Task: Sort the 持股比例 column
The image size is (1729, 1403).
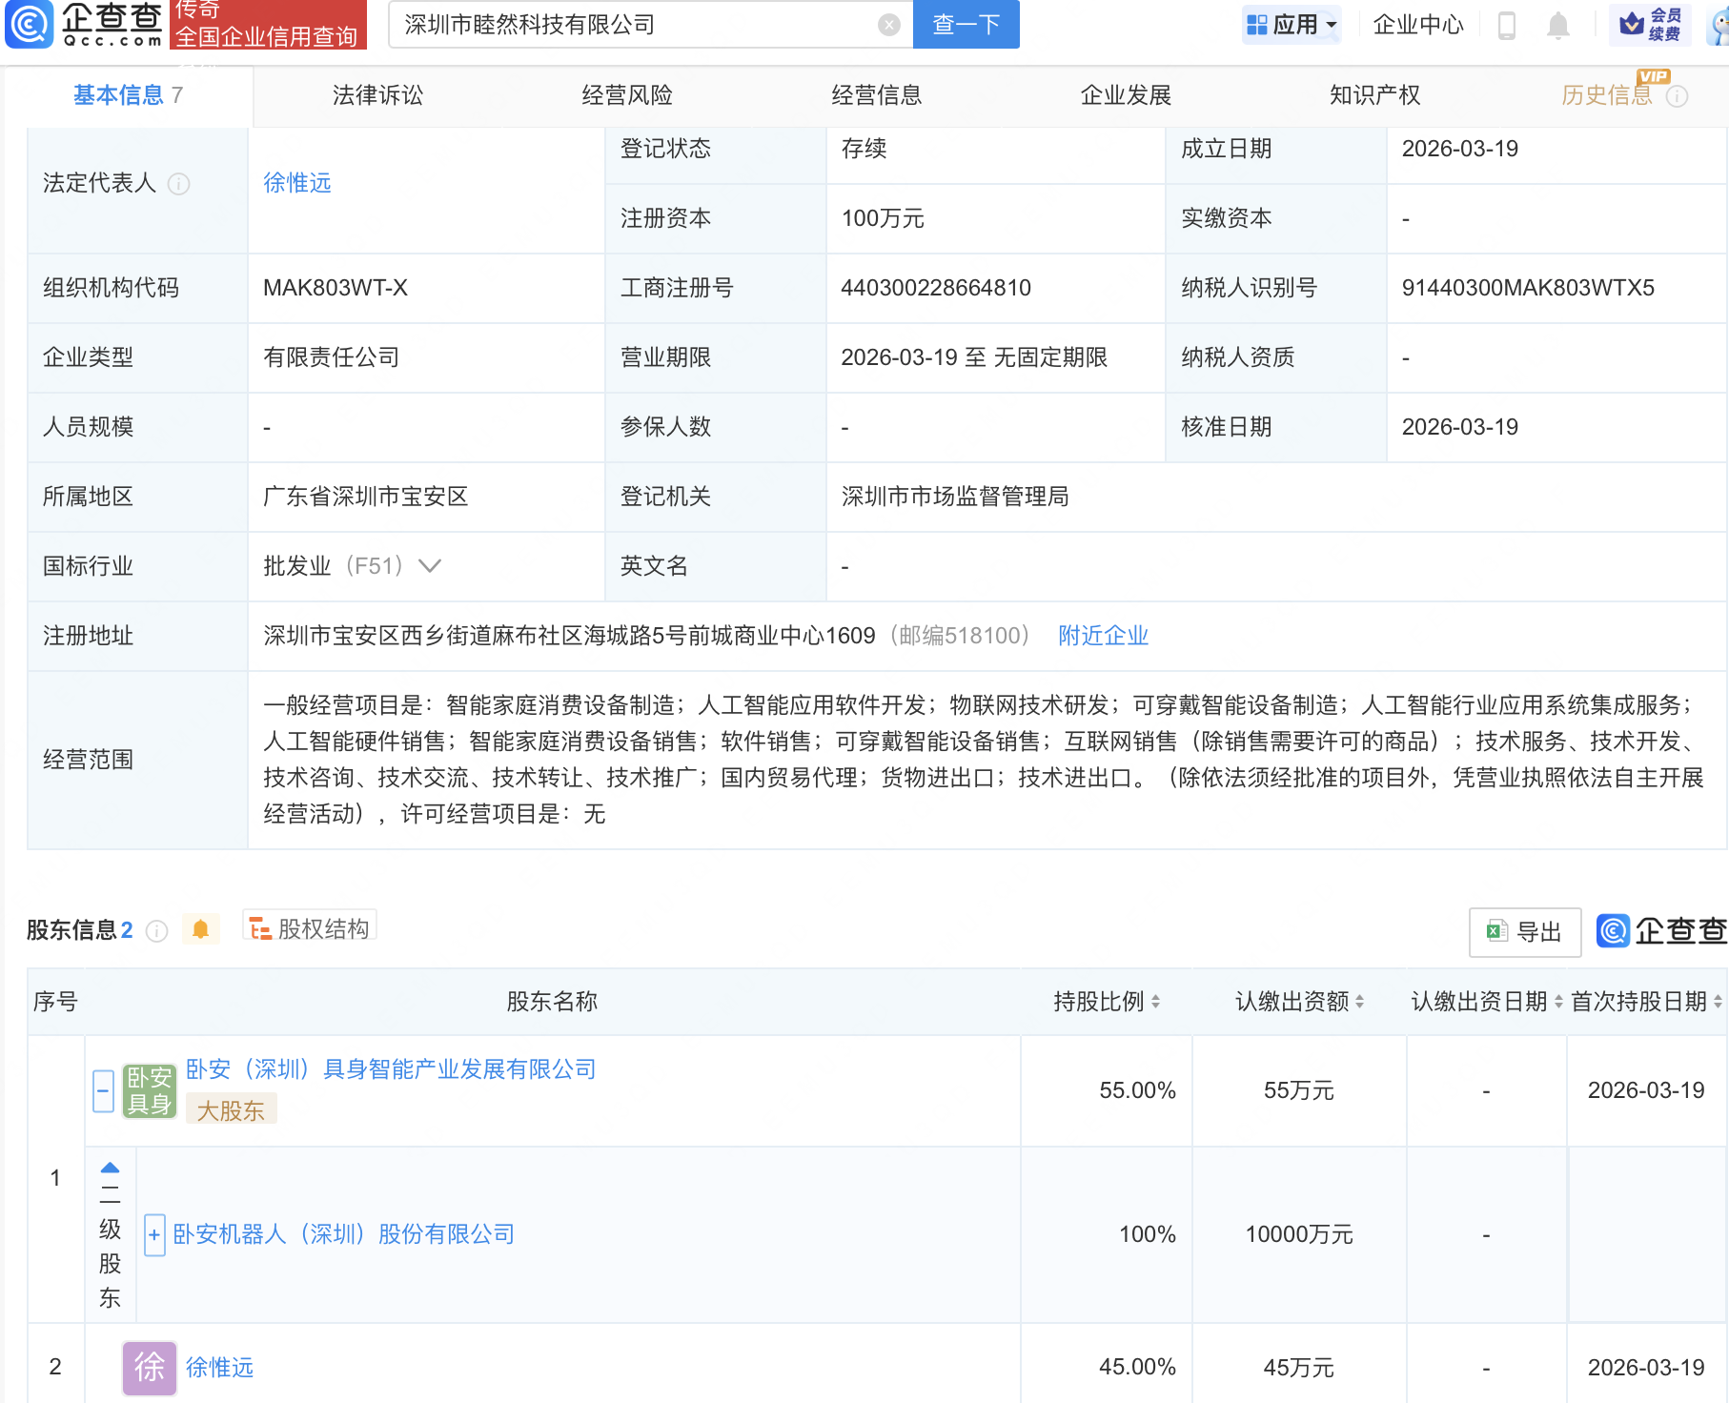Action: tap(1157, 1002)
